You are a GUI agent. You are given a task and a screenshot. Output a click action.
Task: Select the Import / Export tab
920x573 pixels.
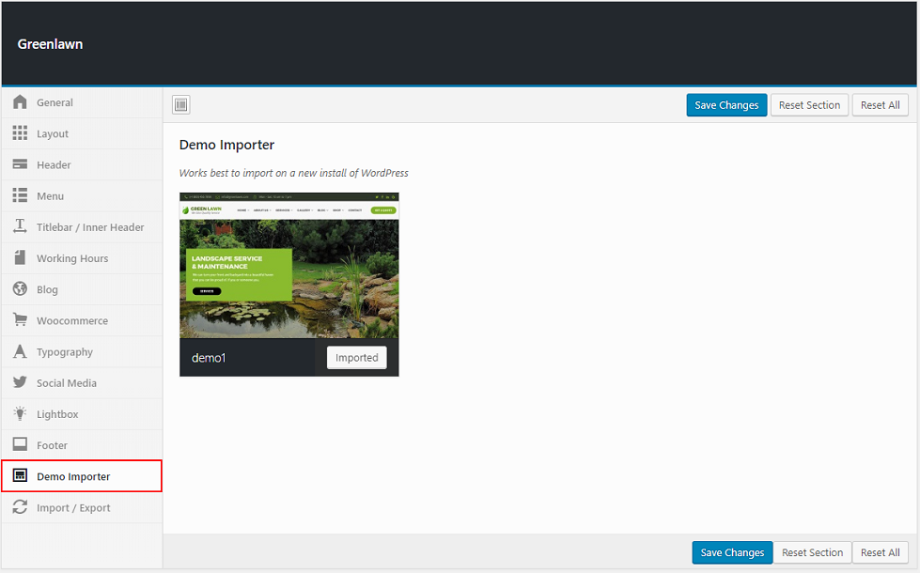tap(73, 508)
